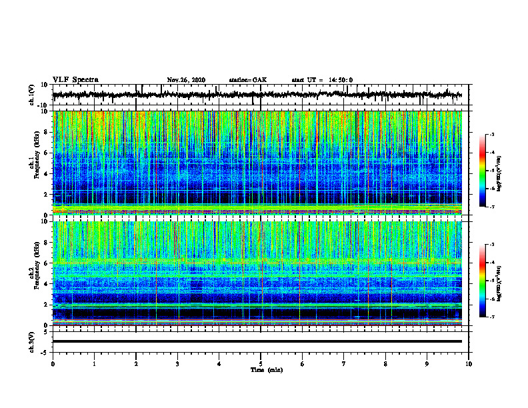Click the "-3" tick on ch.1 colorbar
This screenshot has height=408, width=528.
[491, 134]
